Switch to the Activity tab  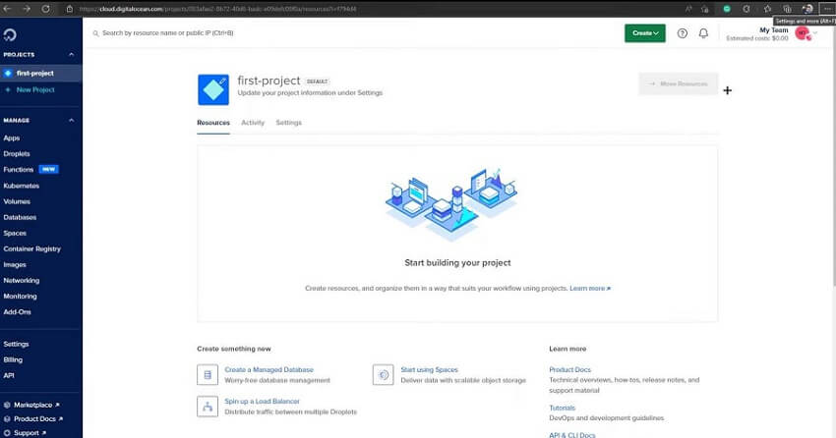pos(253,123)
